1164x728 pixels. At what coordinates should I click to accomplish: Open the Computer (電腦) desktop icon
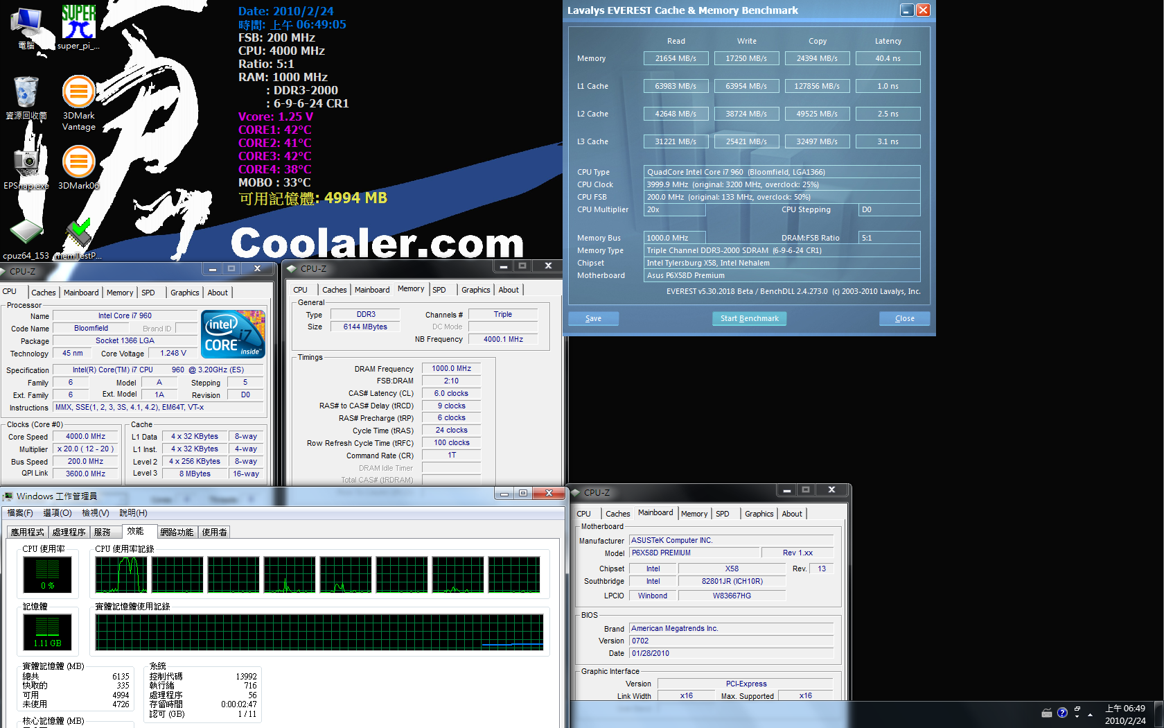(26, 28)
